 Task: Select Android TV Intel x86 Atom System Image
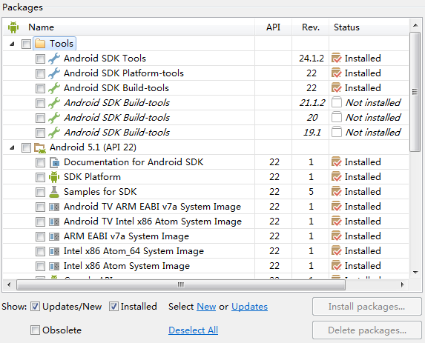[x=153, y=222]
